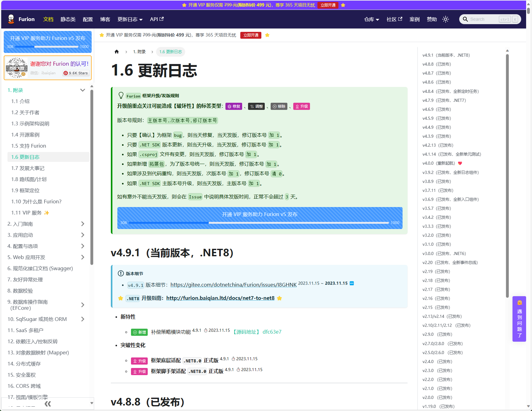The image size is (532, 411).
Task: Open the 仓库 dropdown menu
Action: [x=372, y=19]
